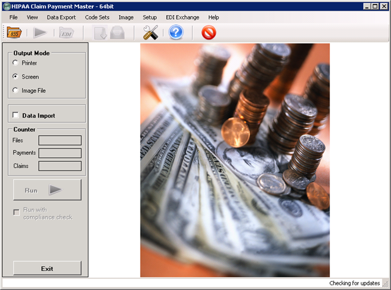The height and width of the screenshot is (290, 391).
Task: Enable the Data Import checkbox
Action: click(x=16, y=115)
